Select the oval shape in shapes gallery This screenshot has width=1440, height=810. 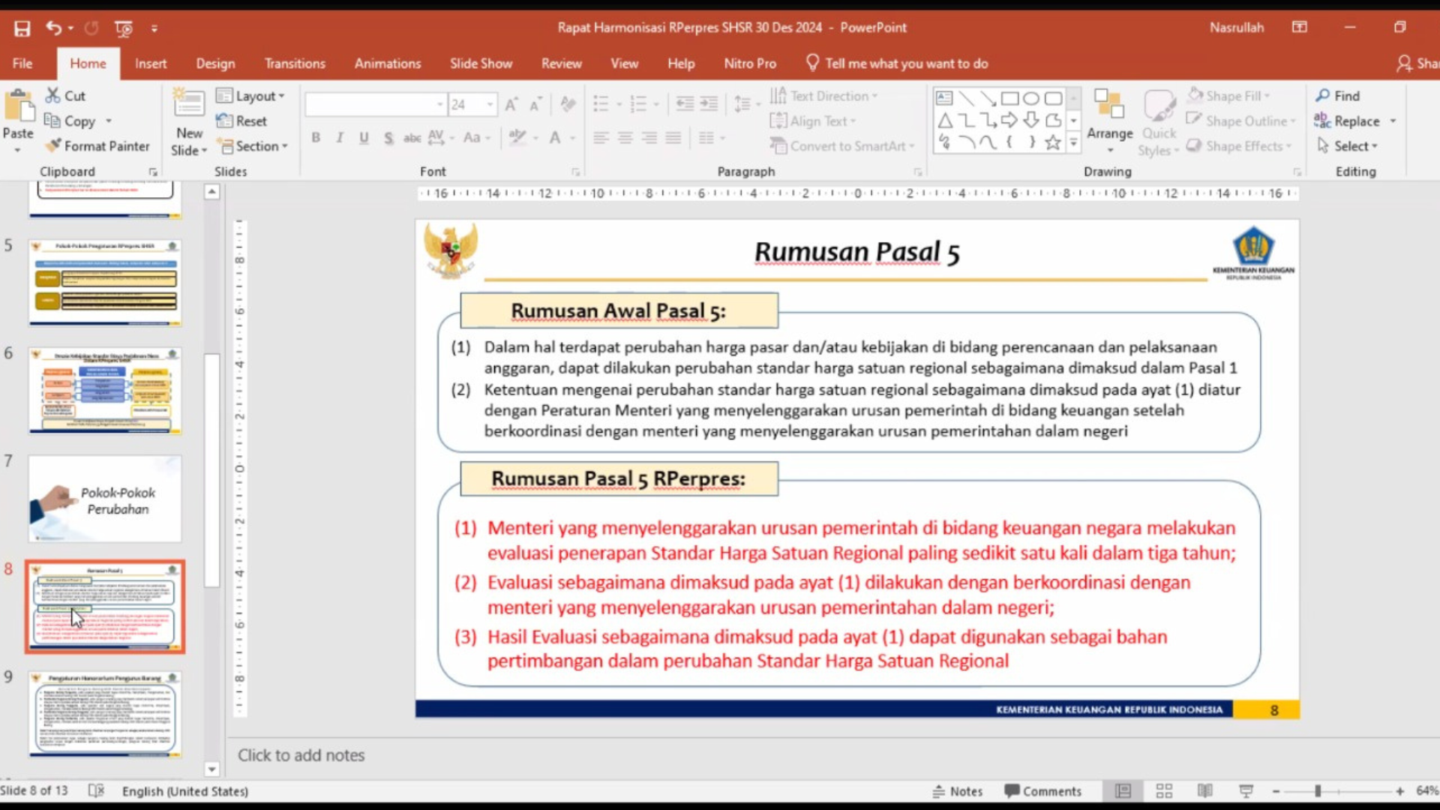[1031, 98]
